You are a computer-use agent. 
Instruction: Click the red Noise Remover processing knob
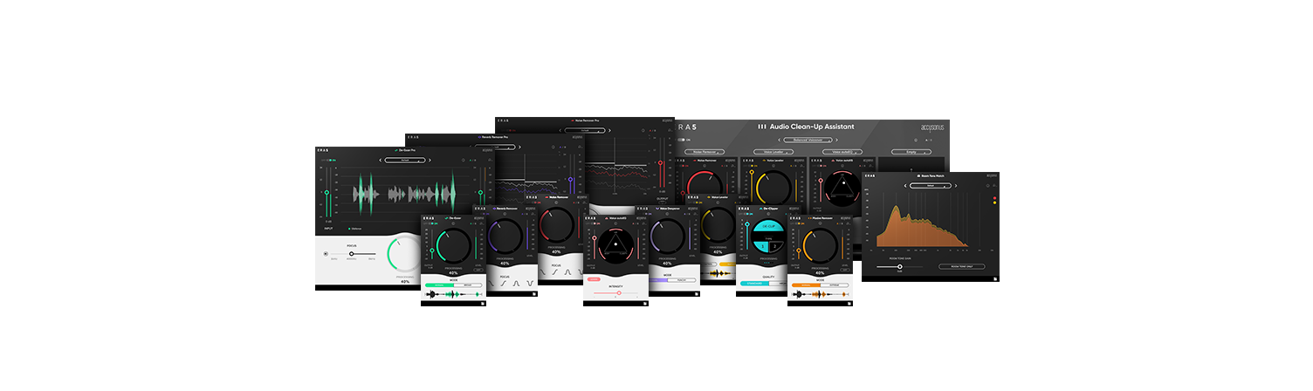[x=555, y=224]
